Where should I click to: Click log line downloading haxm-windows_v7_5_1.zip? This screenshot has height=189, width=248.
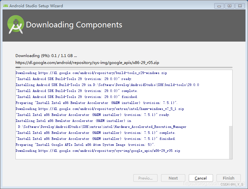coord(100,109)
